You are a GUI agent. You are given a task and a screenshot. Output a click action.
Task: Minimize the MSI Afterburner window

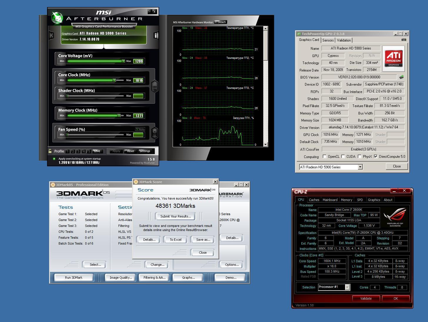point(150,11)
